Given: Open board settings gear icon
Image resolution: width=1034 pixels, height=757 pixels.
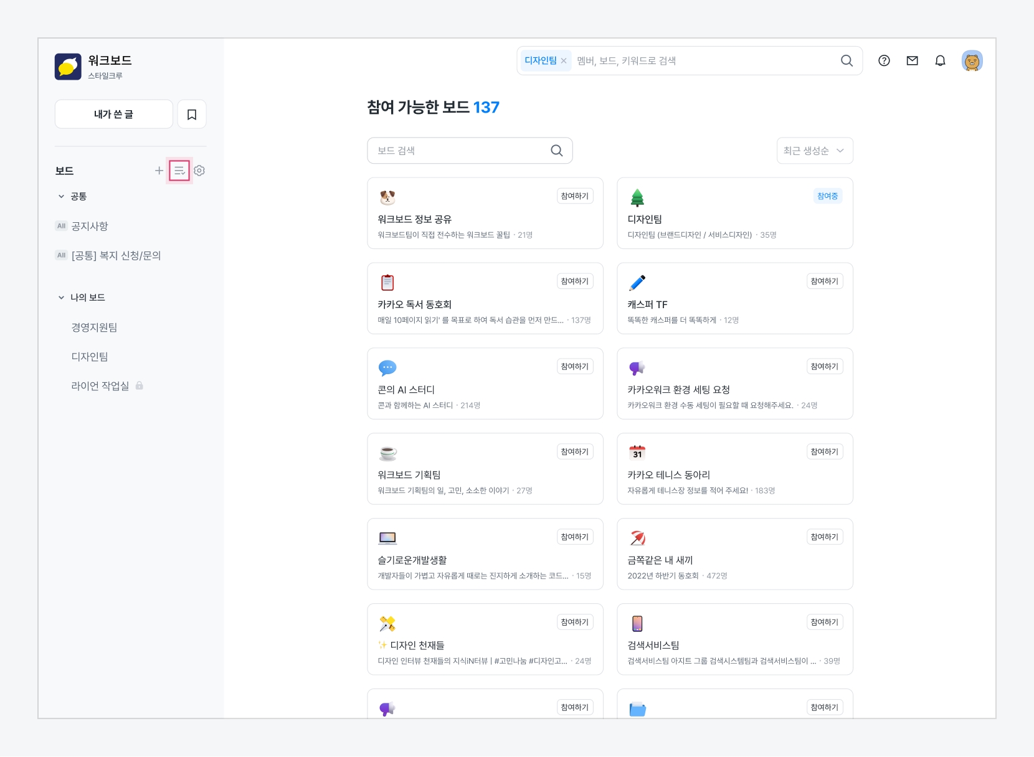Looking at the screenshot, I should click(199, 171).
